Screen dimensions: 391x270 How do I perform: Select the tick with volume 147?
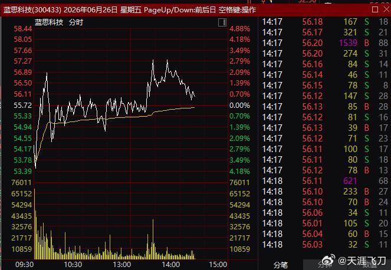325,96
